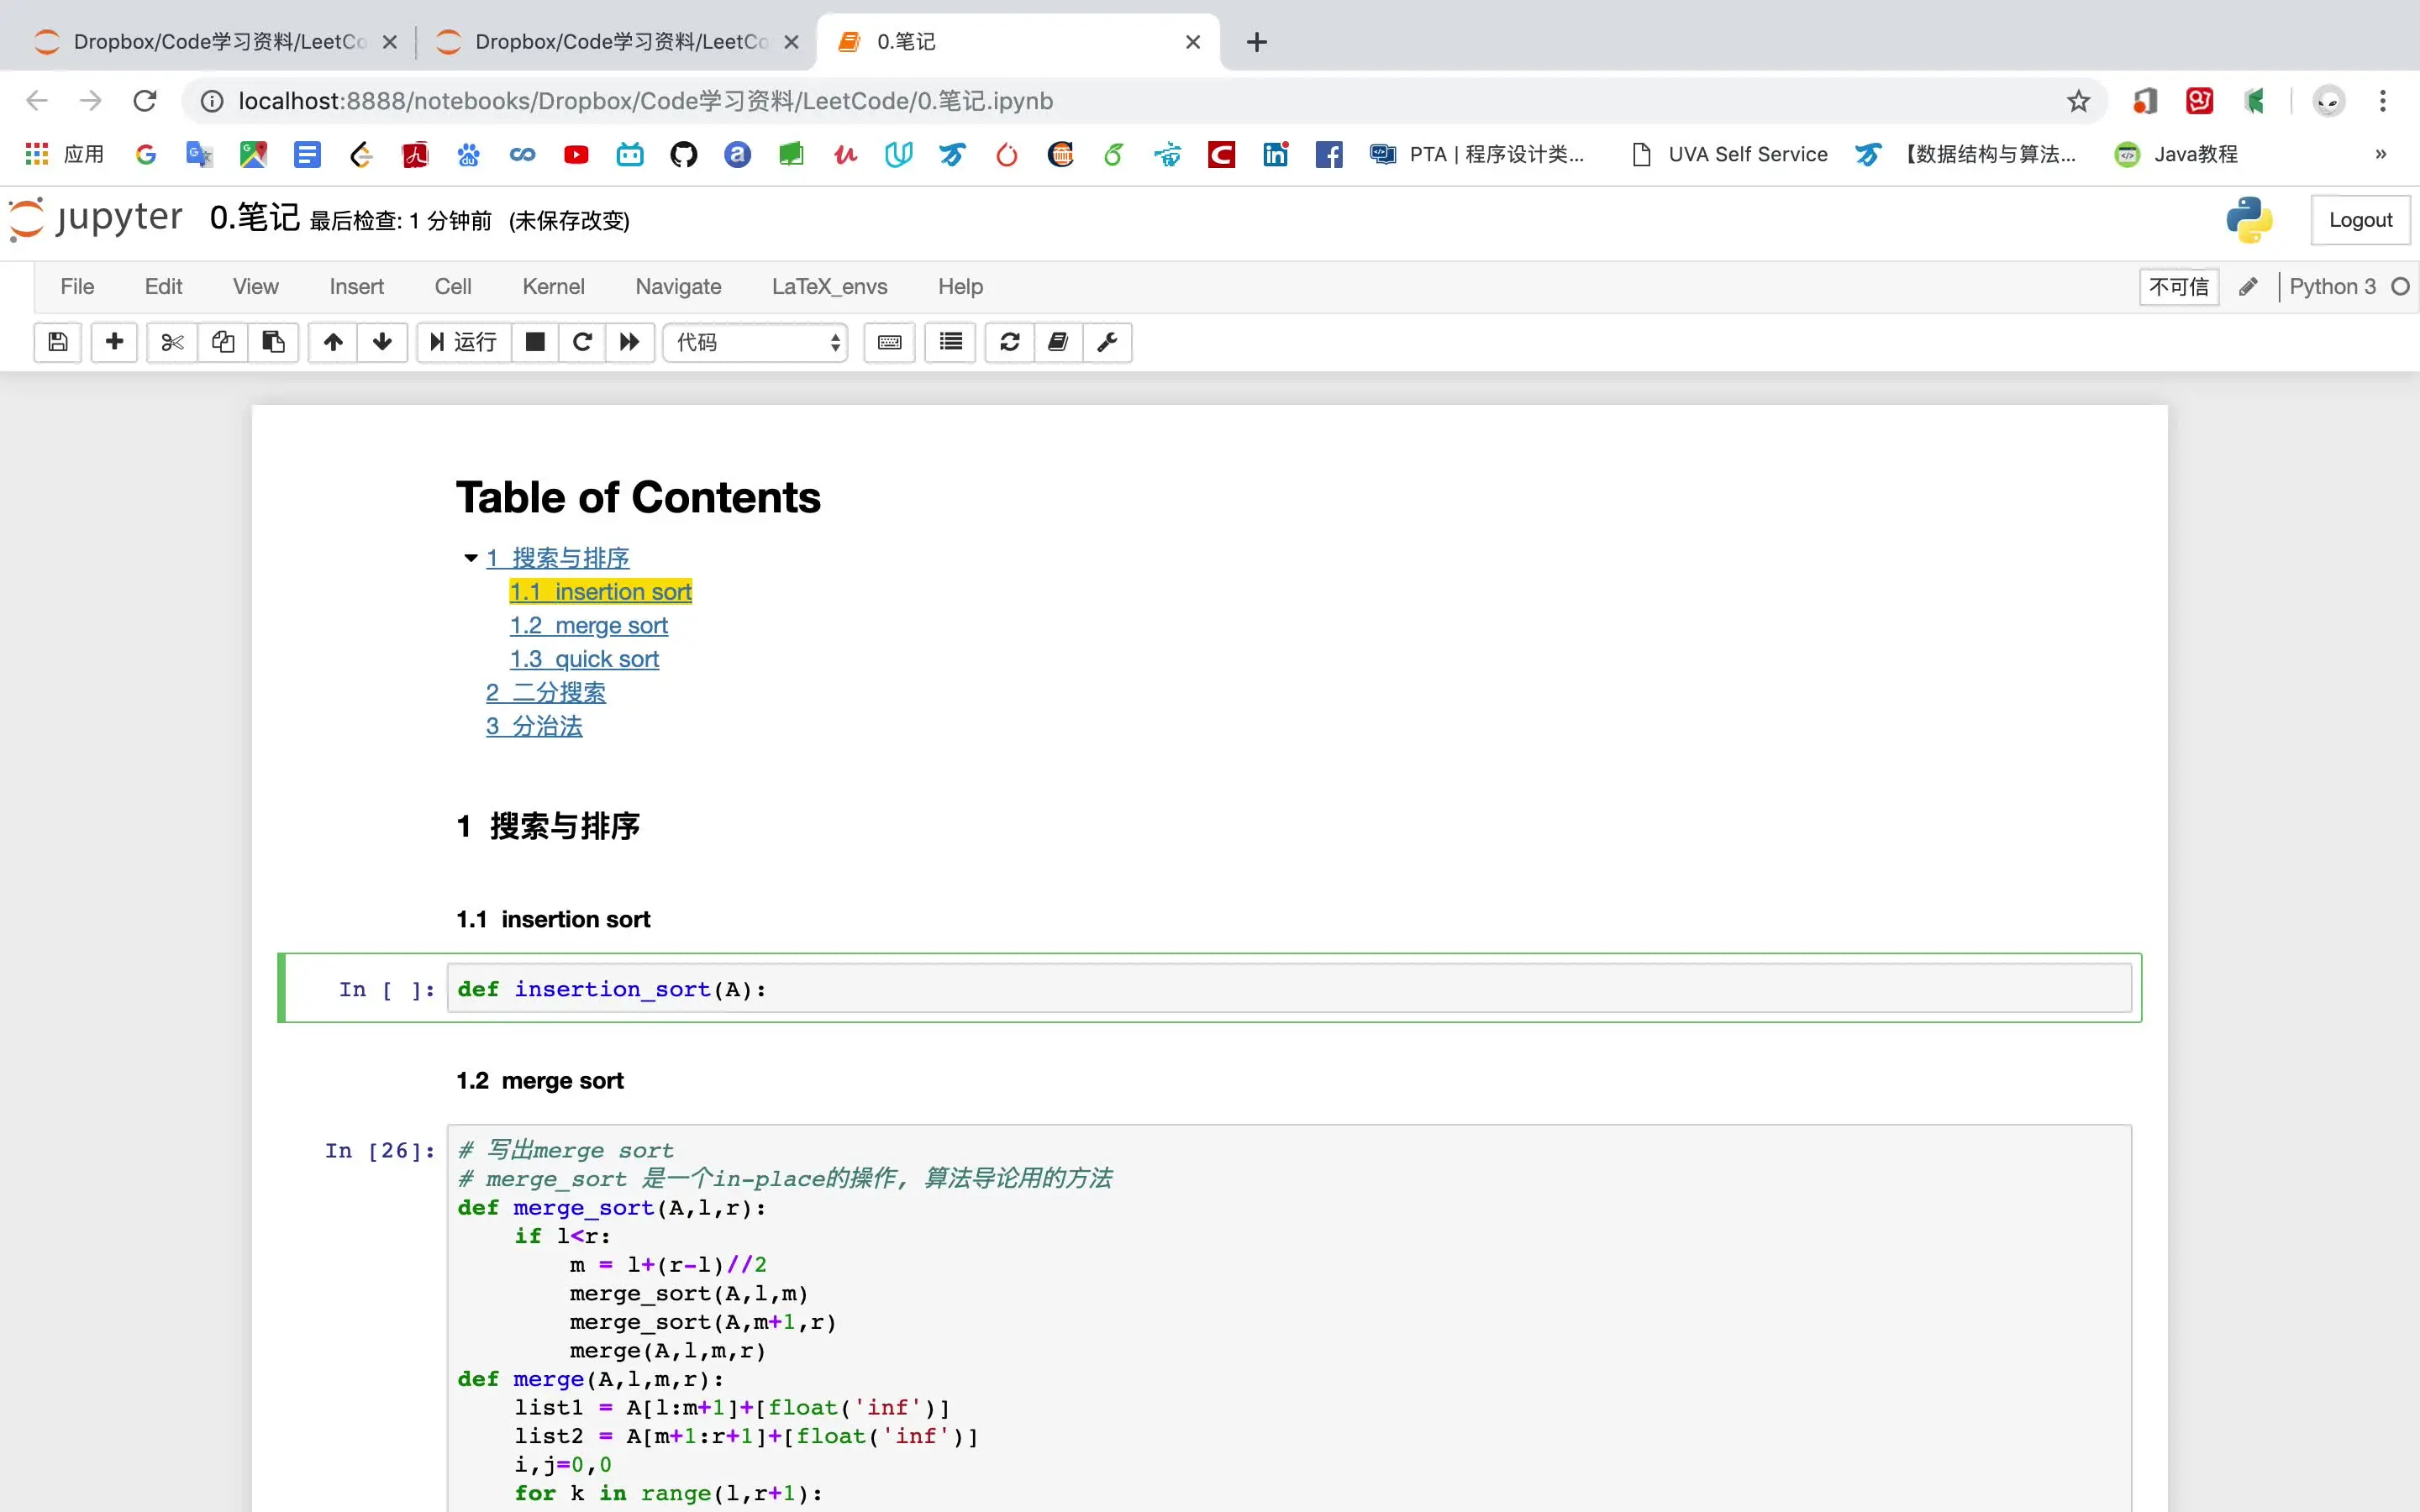Follow the 1.2 merge sort link
The image size is (2420, 1512).
(588, 626)
